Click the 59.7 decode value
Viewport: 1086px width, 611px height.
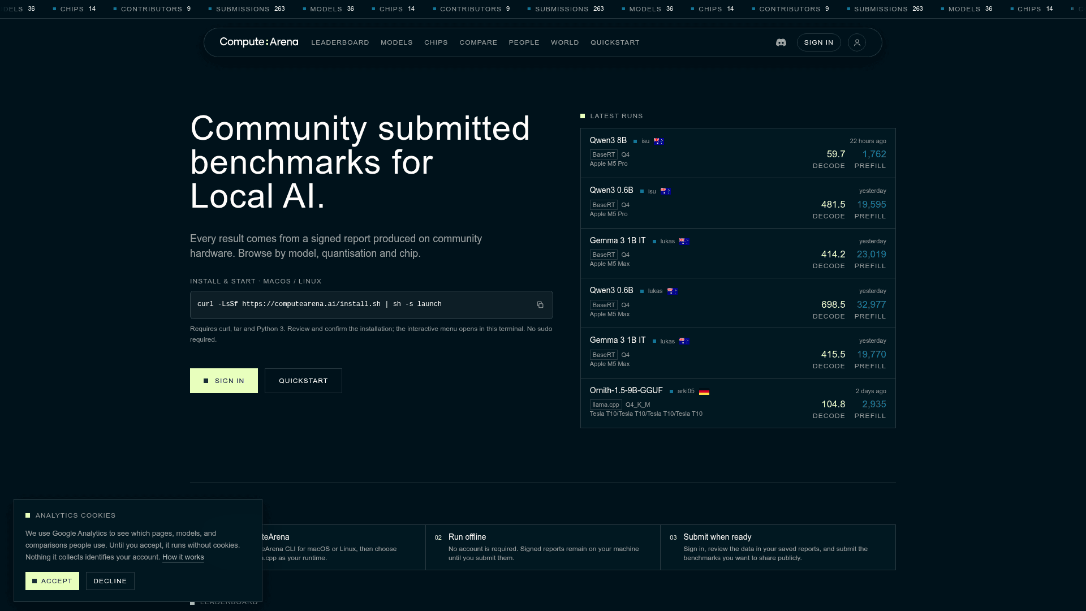[836, 154]
